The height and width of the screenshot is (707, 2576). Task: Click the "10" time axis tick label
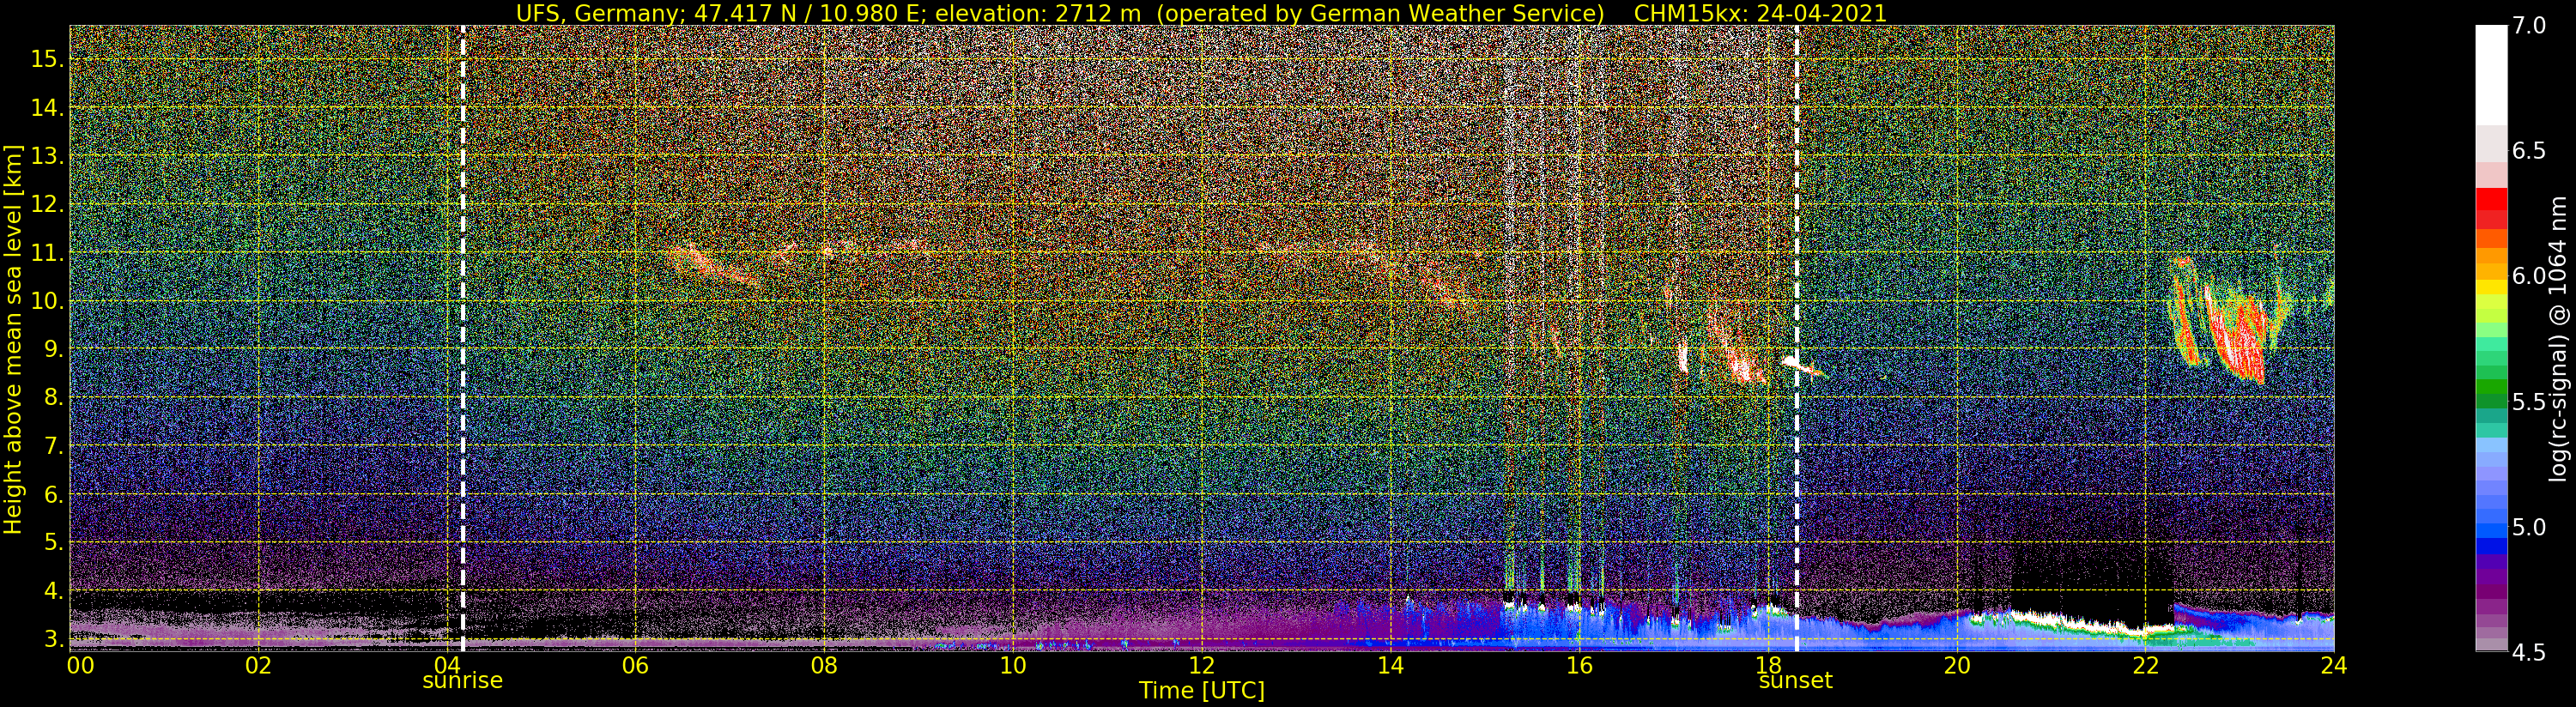point(1013,665)
